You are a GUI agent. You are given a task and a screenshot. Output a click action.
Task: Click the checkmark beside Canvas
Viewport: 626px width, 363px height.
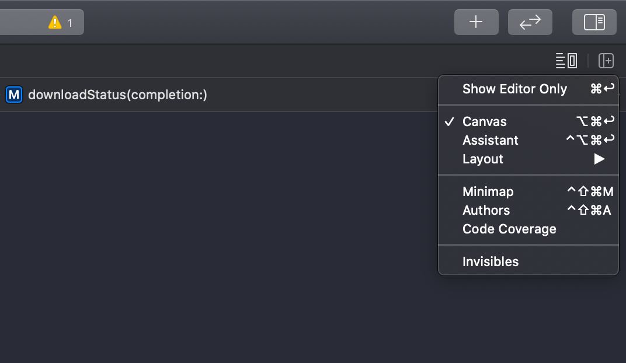click(x=449, y=121)
